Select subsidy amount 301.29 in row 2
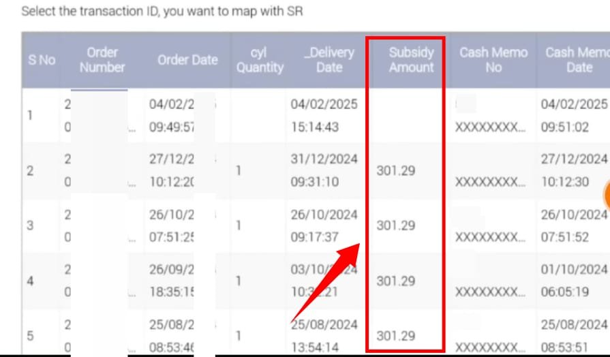 point(396,170)
